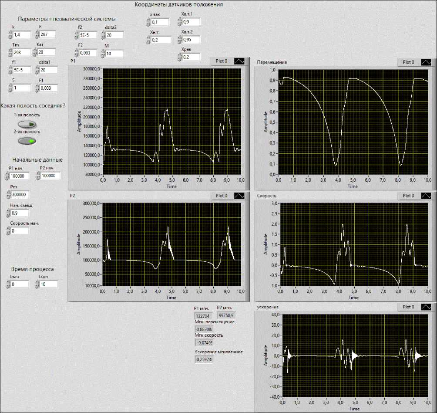Click the Перемещение graph plot legend icon

[x=427, y=62]
